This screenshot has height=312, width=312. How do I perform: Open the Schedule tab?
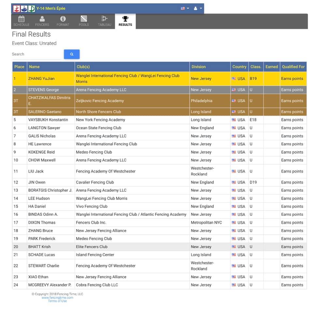pos(21,21)
